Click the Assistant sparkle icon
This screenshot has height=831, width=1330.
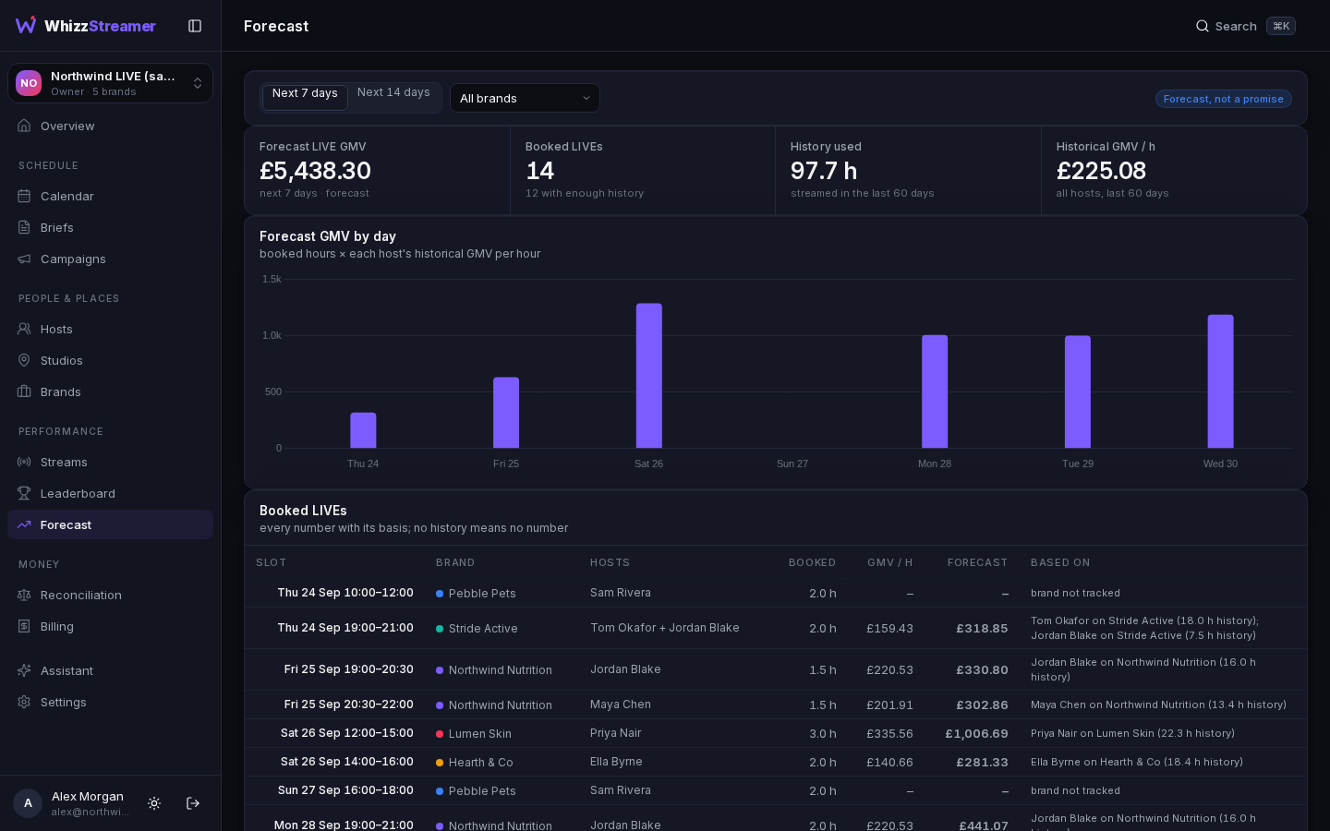(x=24, y=670)
